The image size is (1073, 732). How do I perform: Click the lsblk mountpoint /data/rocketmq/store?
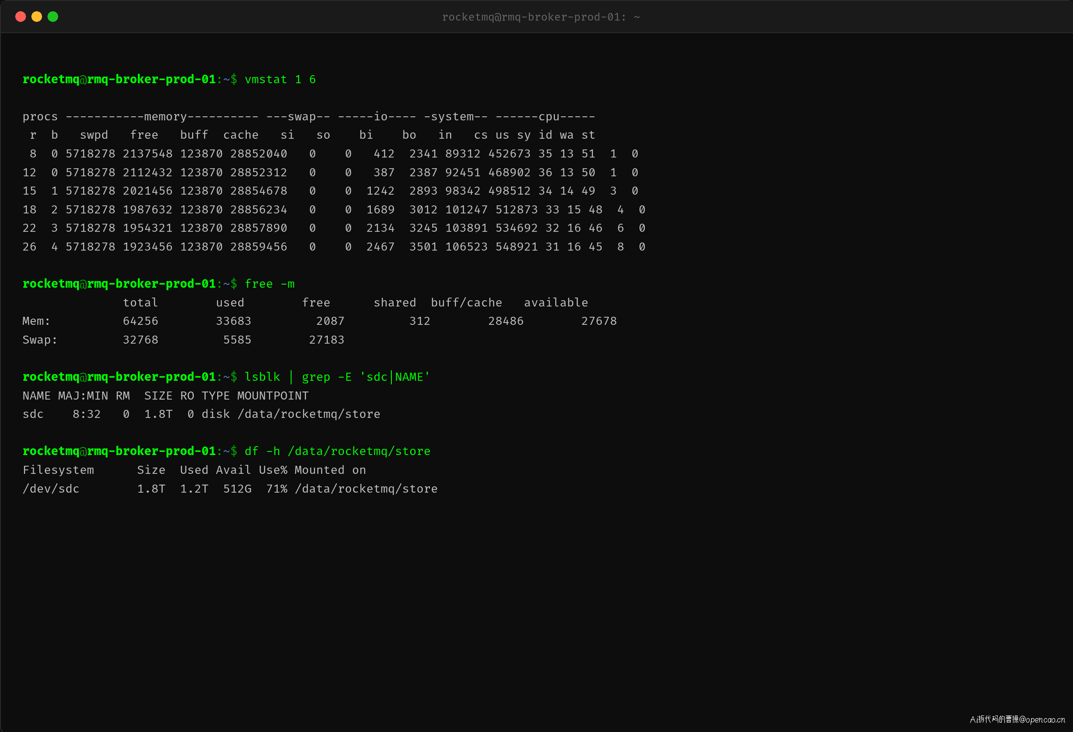tap(309, 414)
